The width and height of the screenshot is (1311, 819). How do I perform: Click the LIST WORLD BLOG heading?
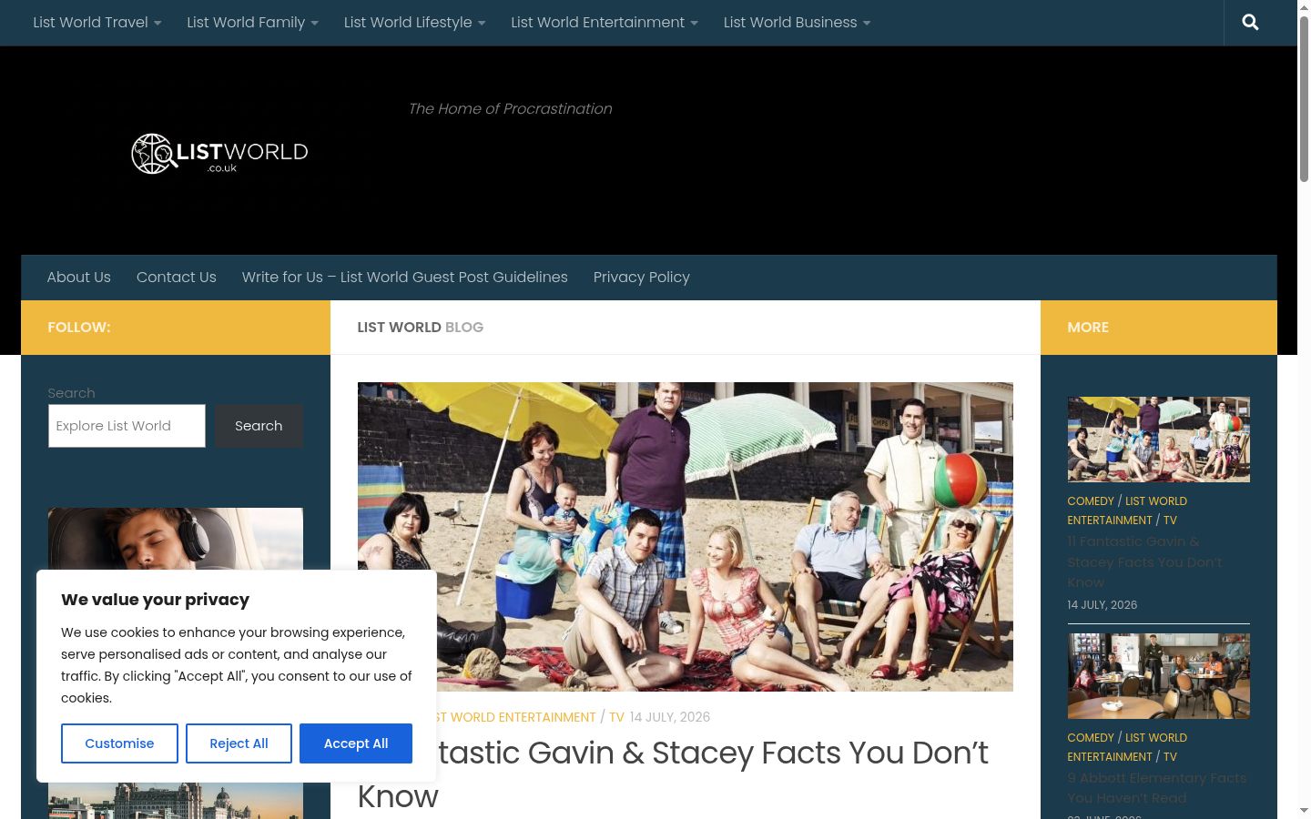[421, 328]
